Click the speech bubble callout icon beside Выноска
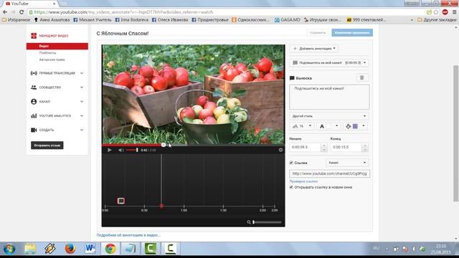Screen dimensions: 459x258 point(292,78)
